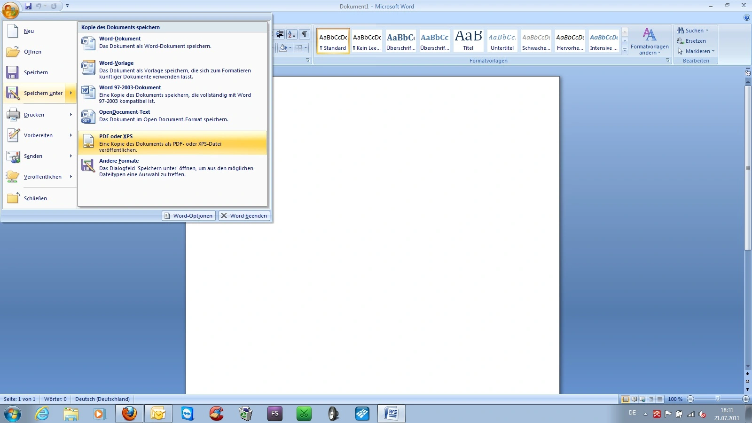The width and height of the screenshot is (752, 423).
Task: Select Speichern in the Office menu
Action: [39, 72]
